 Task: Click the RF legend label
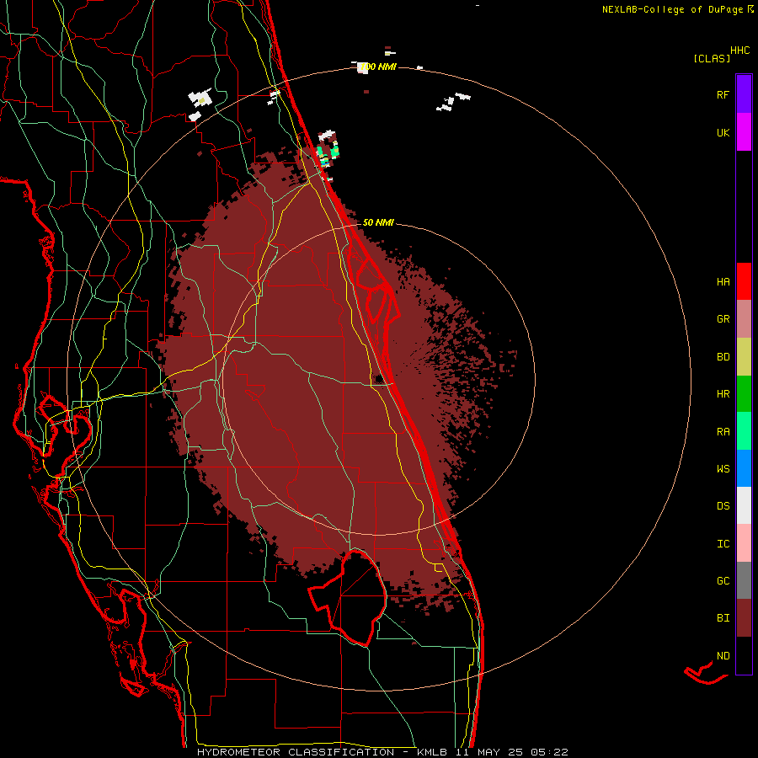pyautogui.click(x=723, y=94)
